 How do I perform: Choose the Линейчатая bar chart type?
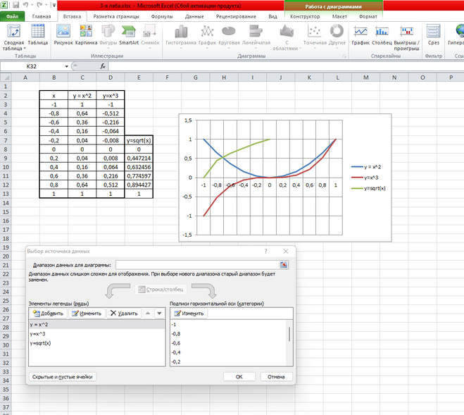256,36
